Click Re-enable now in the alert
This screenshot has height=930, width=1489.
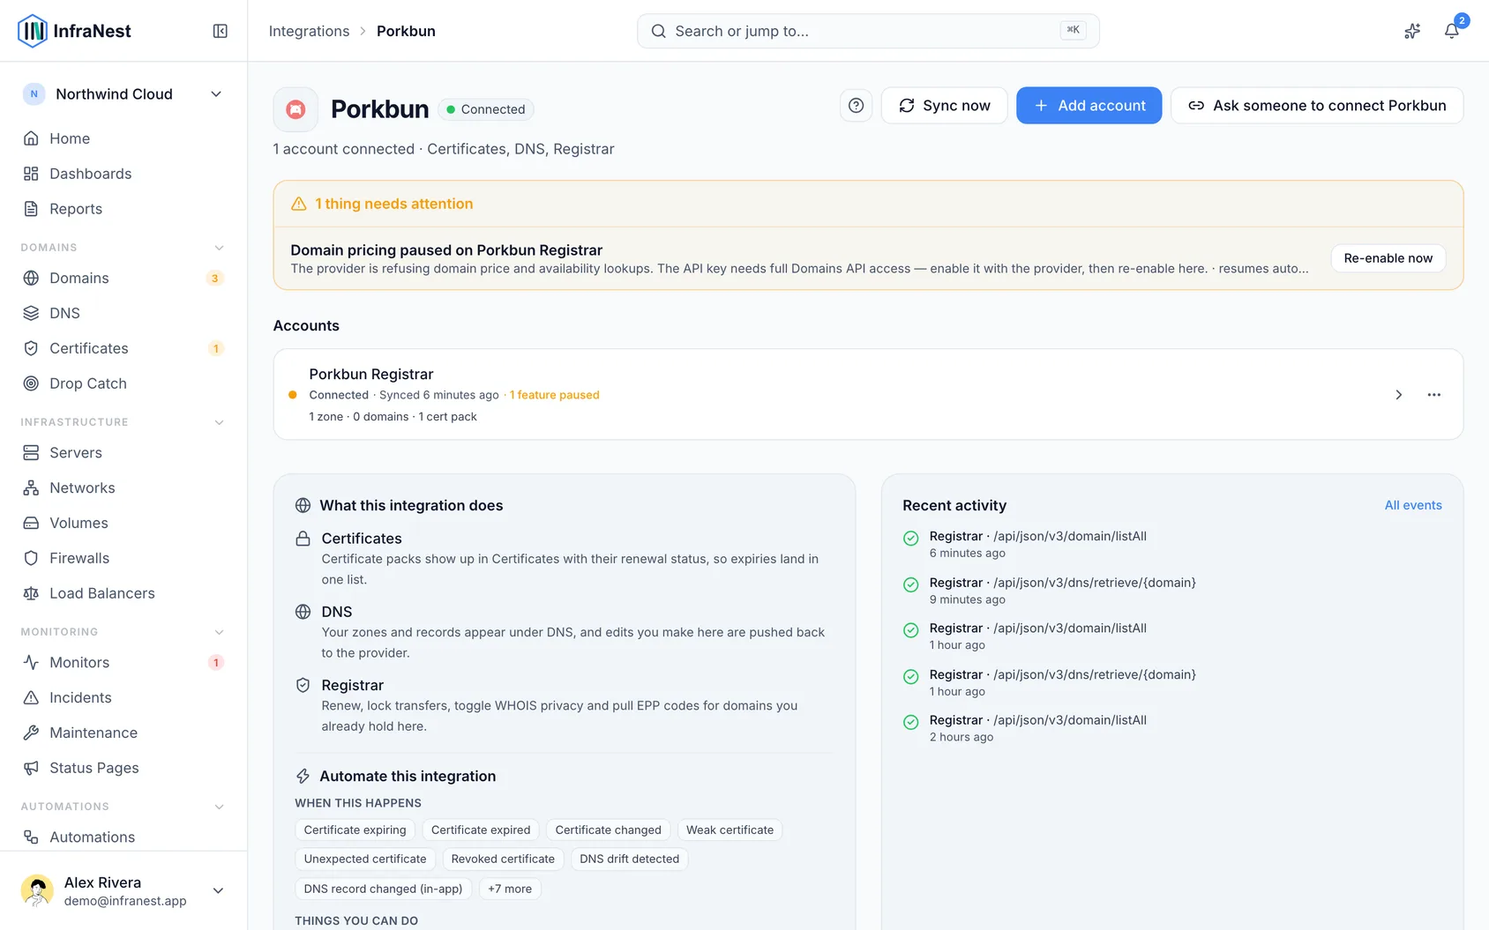coord(1388,258)
